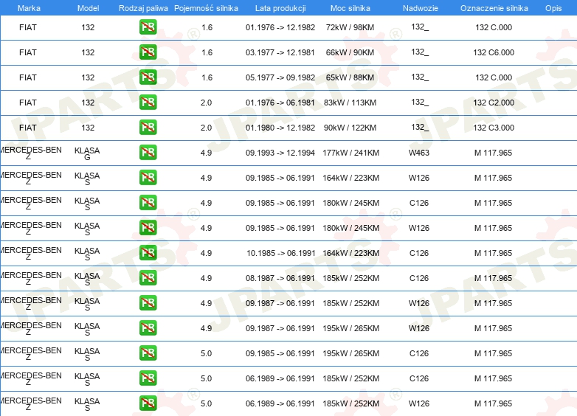The image size is (577, 416).
Task: Click MERCEDES-BENZ in the W463 row
Action: click(x=30, y=153)
